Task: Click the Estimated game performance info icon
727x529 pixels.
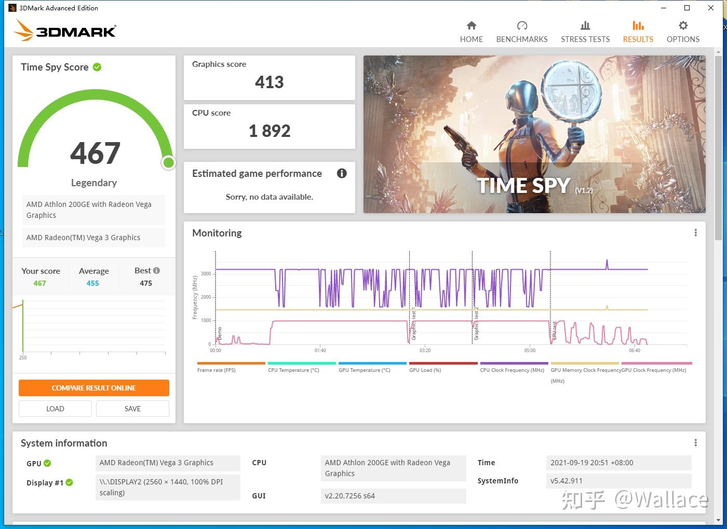Action: 341,173
